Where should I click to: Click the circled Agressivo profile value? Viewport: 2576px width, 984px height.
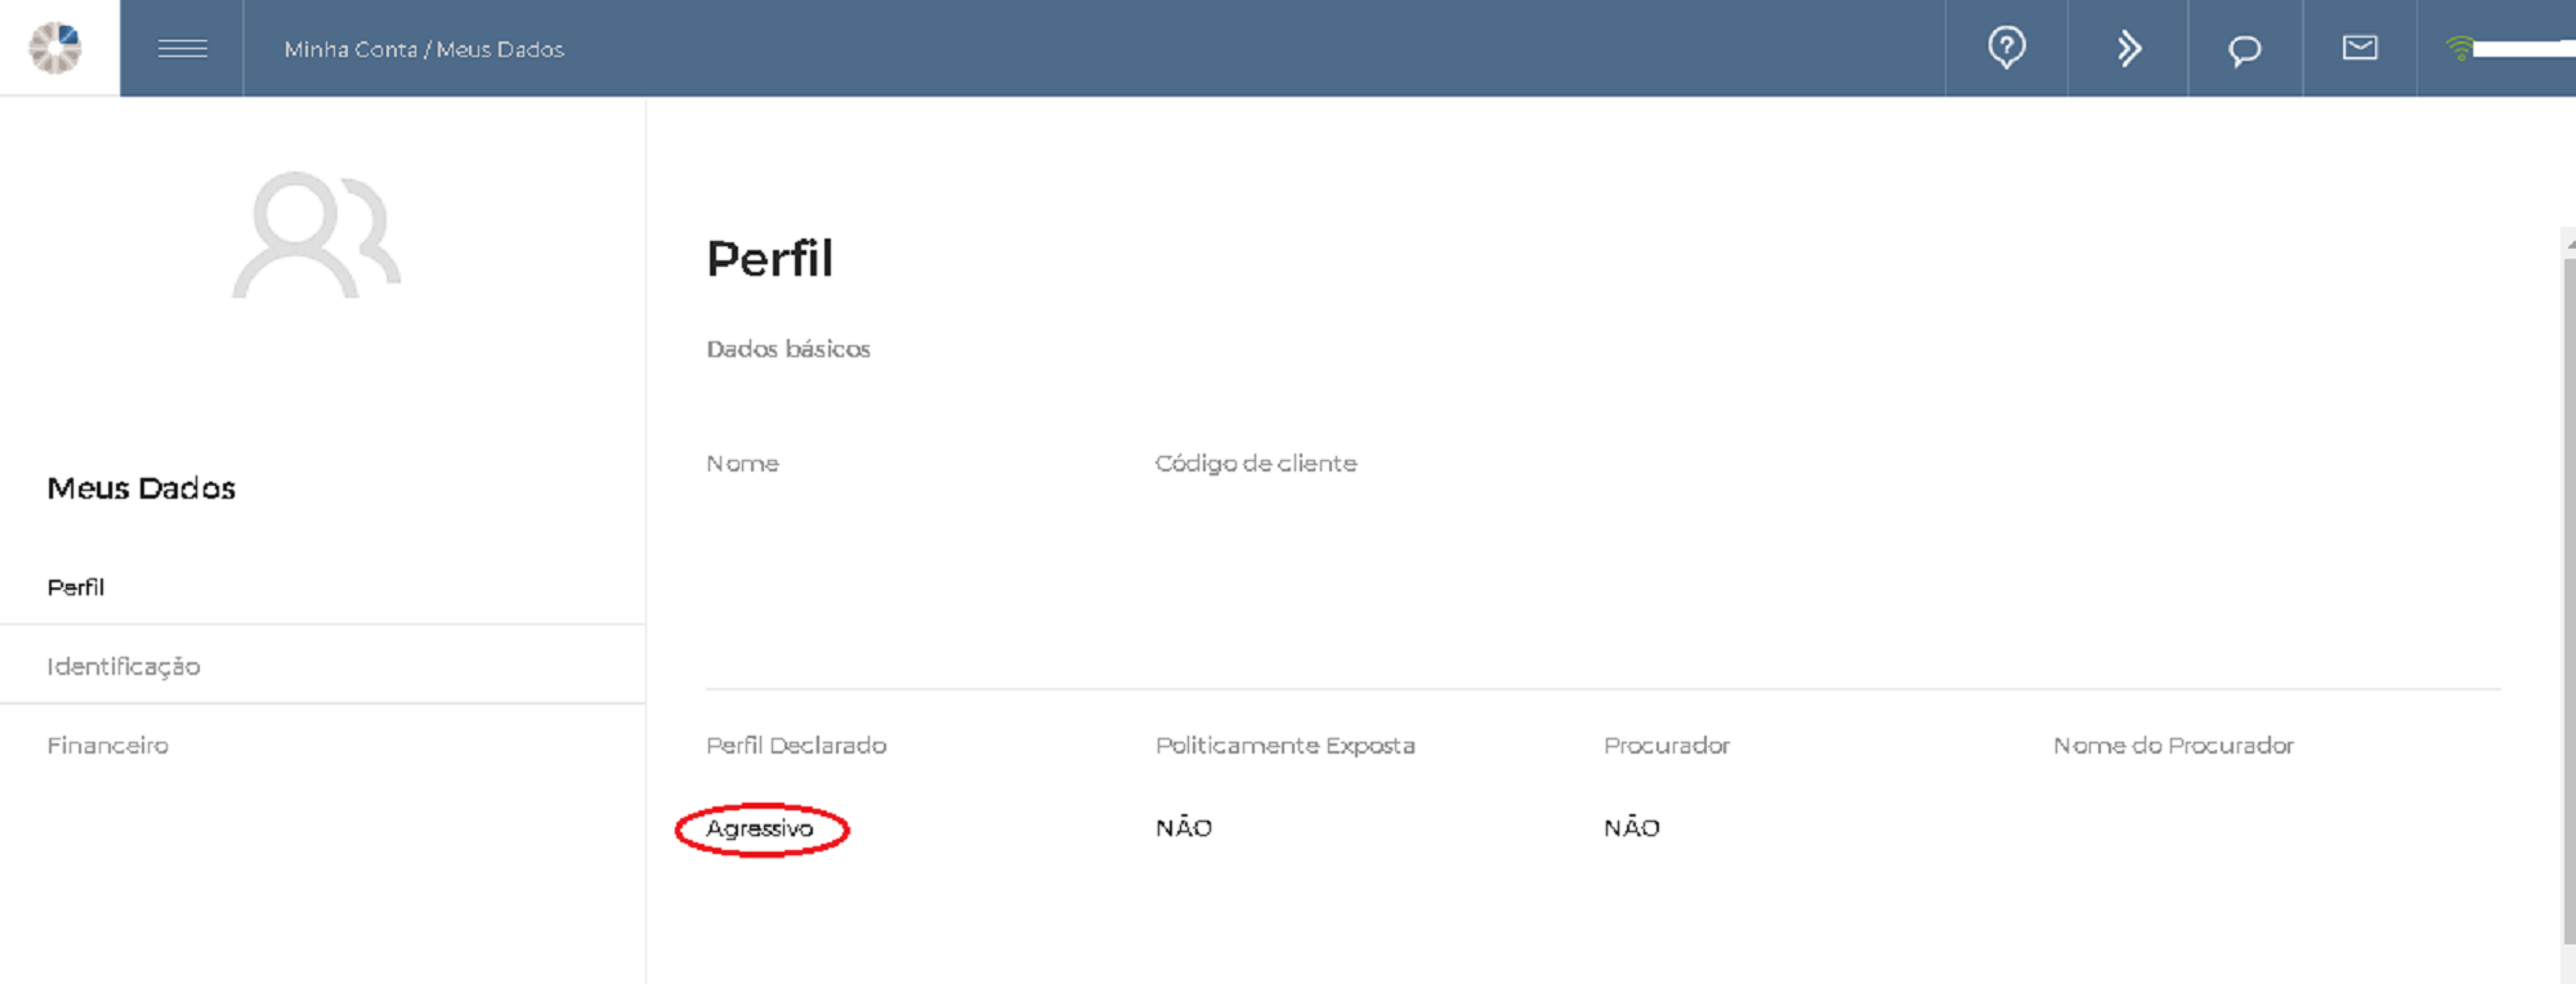coord(760,828)
